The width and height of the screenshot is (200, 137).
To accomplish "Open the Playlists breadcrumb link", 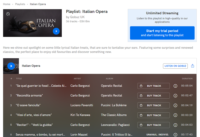I will tap(20, 4).
